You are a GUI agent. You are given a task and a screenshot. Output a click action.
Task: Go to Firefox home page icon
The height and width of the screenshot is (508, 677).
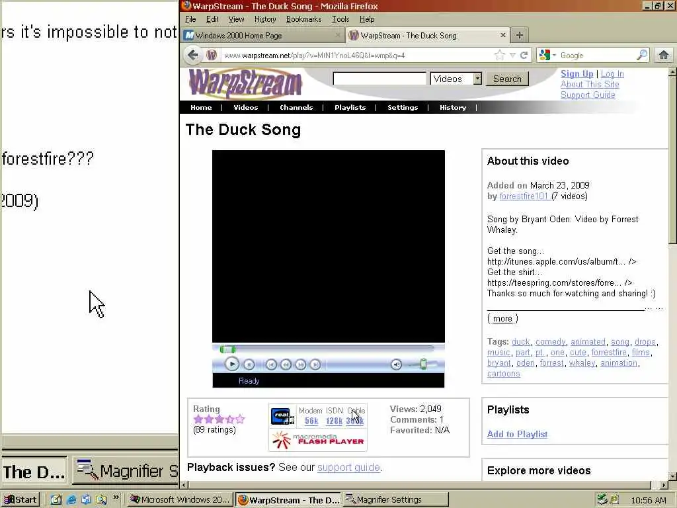[664, 56]
